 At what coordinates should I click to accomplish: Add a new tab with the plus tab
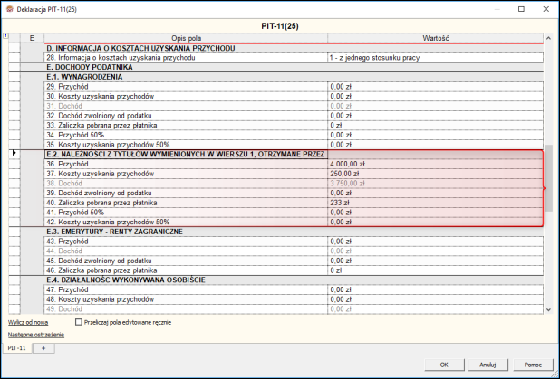pos(43,348)
